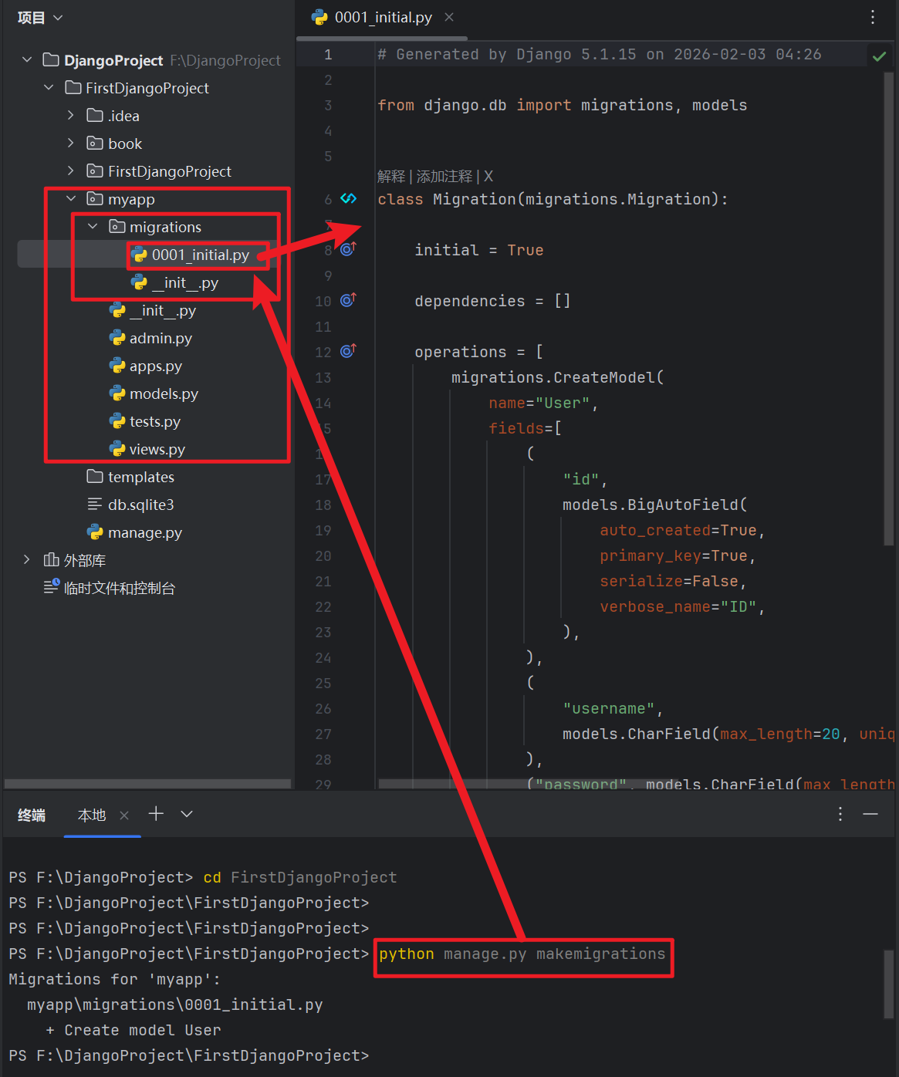Screen dimensions: 899x1077
Task: Click the 临时文件和控制台 scratches icon
Action: pos(51,586)
